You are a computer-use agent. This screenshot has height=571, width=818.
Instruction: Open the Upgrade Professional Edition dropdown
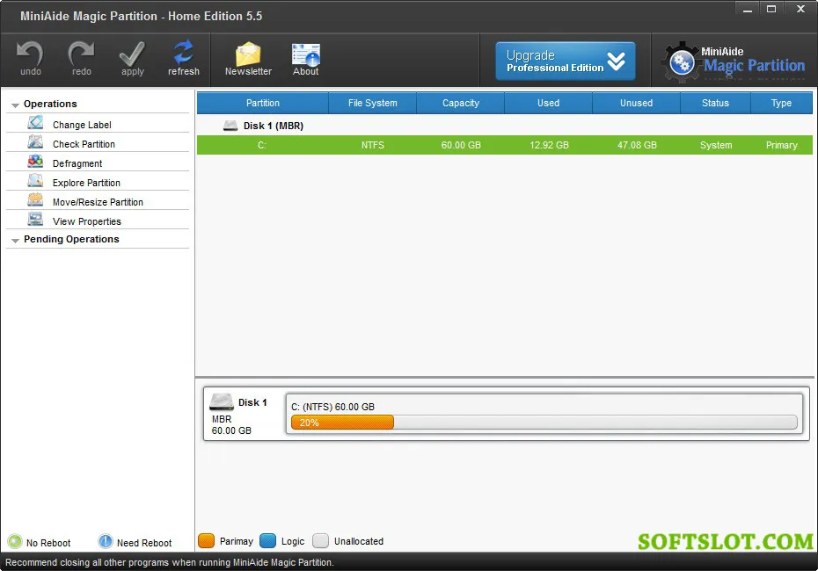click(x=566, y=61)
